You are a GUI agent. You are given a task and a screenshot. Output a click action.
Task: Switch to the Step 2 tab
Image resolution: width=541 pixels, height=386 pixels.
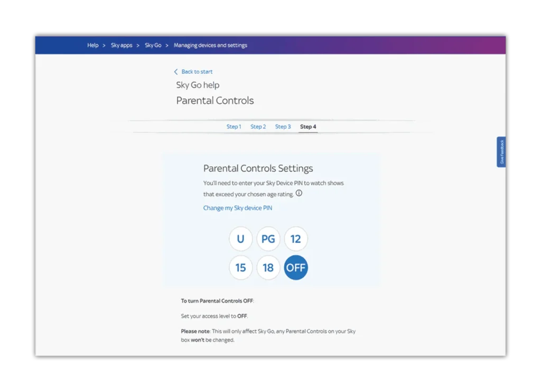click(258, 127)
